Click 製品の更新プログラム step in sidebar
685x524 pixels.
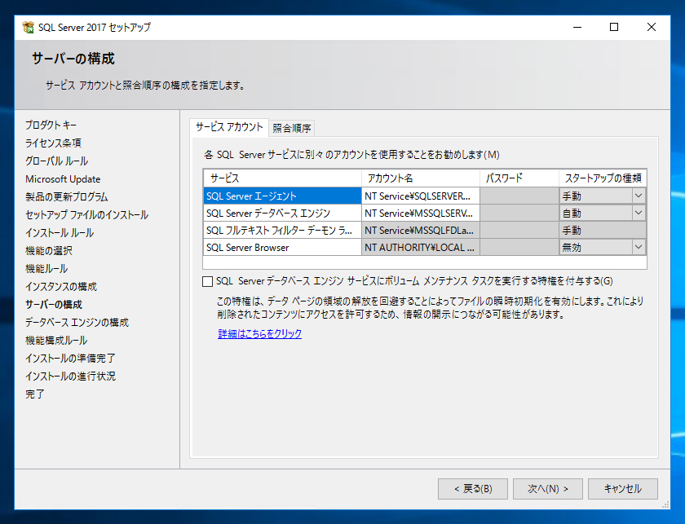click(x=66, y=197)
